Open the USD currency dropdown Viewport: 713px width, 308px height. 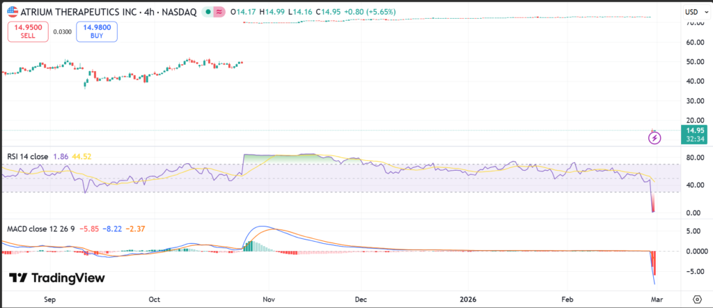pos(692,12)
